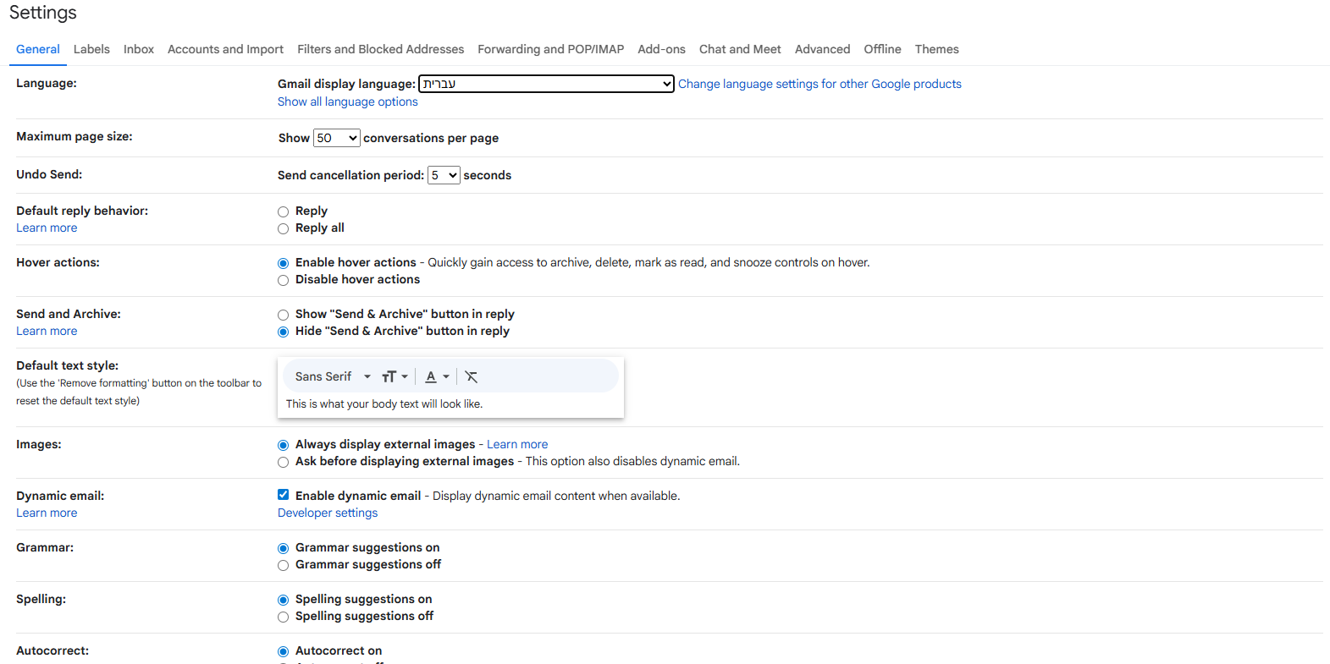Switch to the Themes tab
1330x664 pixels.
point(936,49)
